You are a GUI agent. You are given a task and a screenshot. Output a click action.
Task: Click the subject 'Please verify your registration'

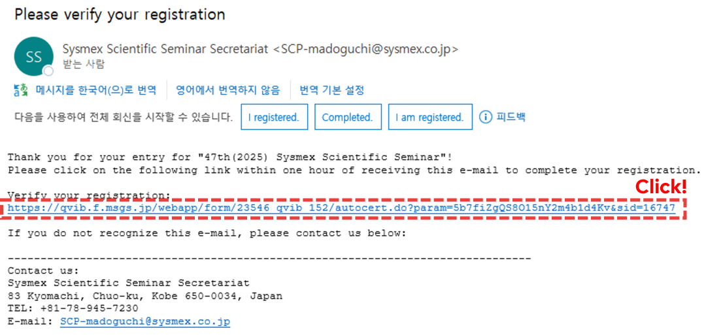[120, 15]
